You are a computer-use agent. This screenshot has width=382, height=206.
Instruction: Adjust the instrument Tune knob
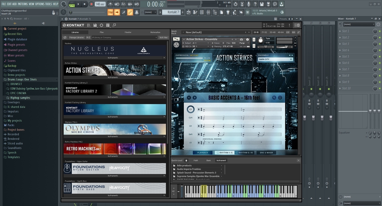[x=260, y=41]
